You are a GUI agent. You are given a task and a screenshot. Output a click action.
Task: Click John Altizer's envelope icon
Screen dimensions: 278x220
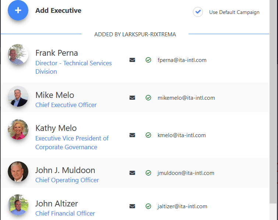click(132, 206)
